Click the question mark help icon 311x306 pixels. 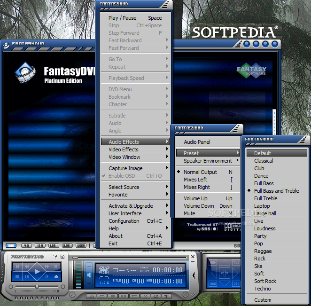(x=55, y=257)
